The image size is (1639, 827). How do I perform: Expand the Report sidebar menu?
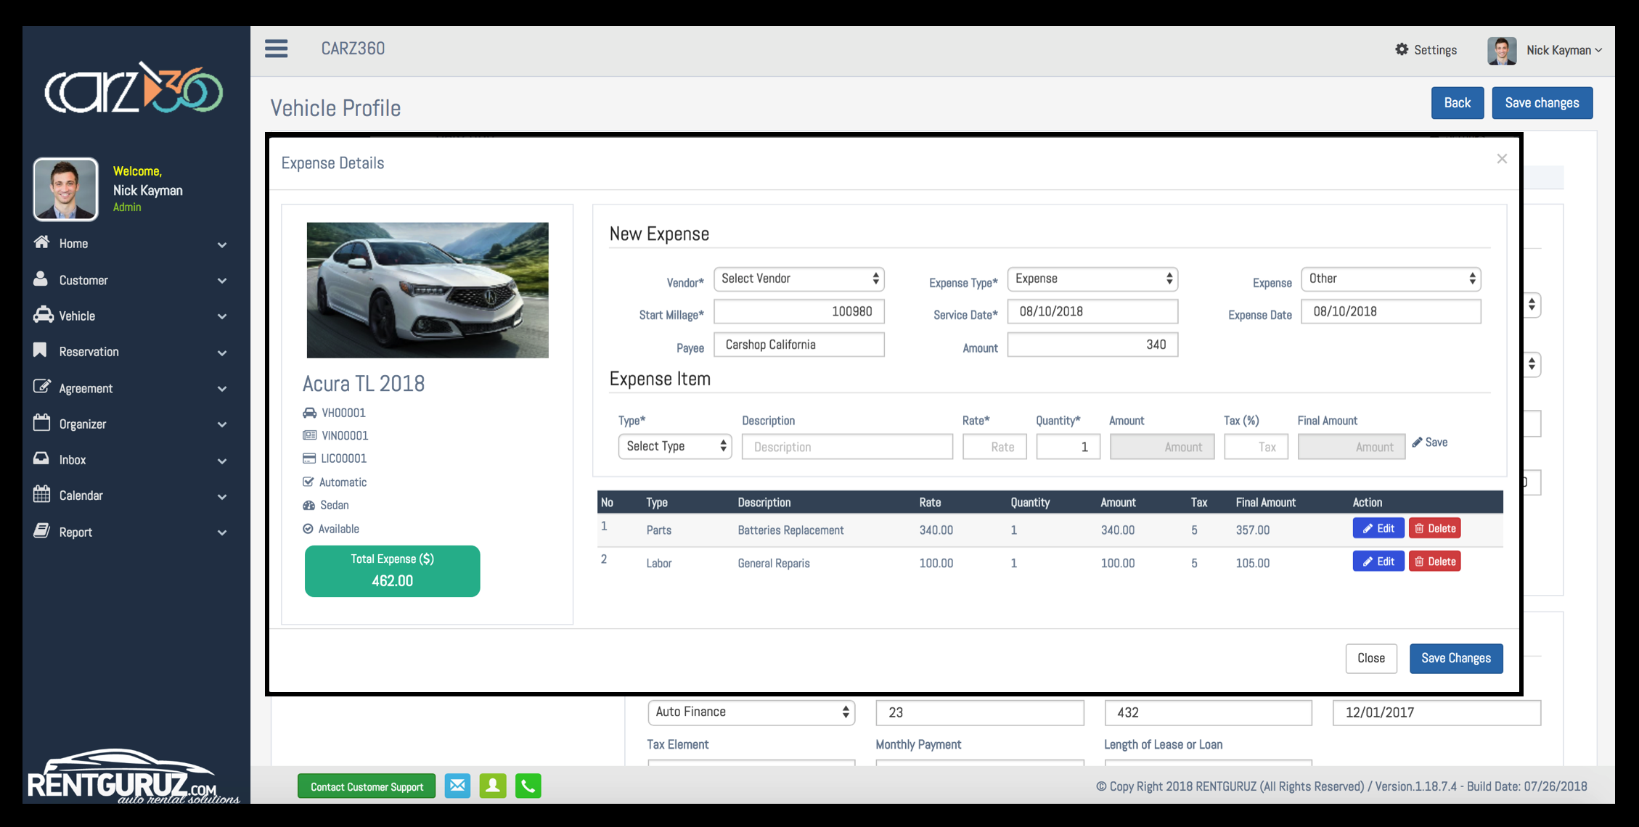click(x=222, y=532)
